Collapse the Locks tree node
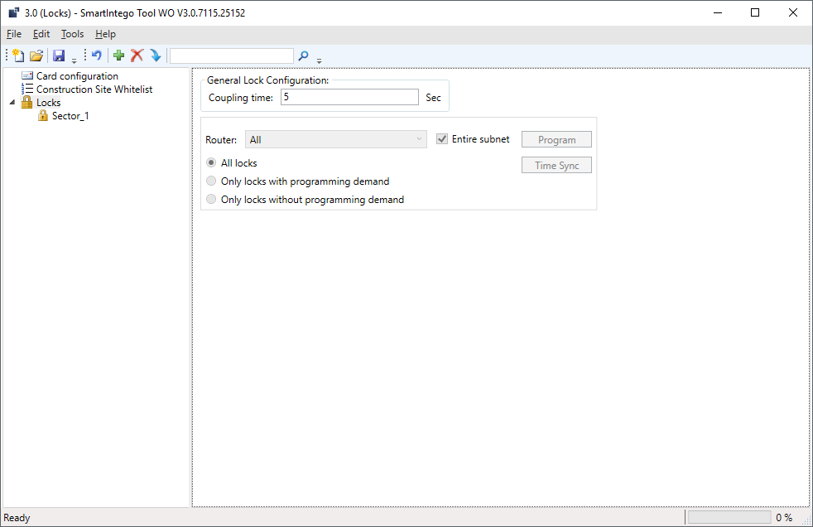The image size is (813, 527). [12, 103]
